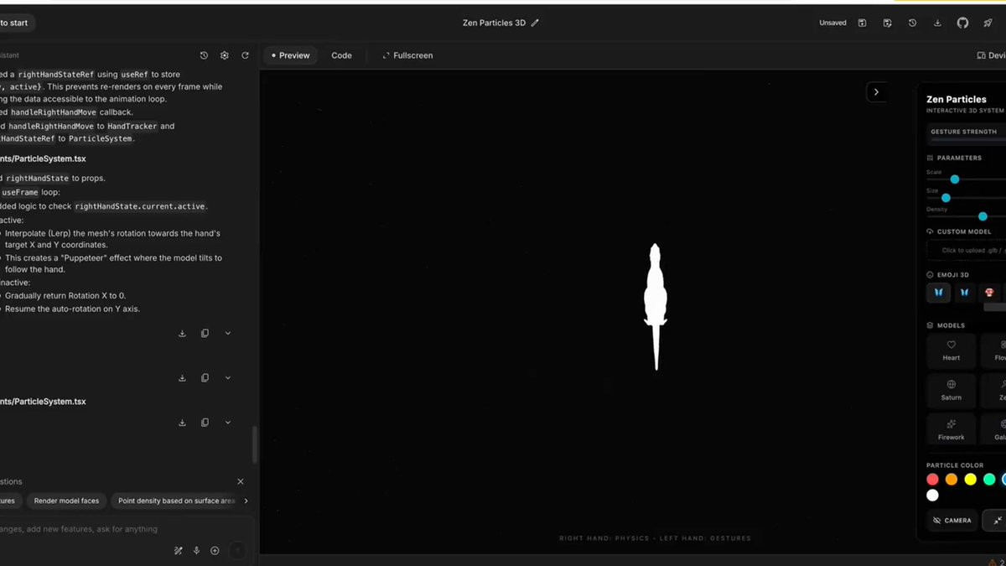Pick the white particle color swatch

(x=932, y=496)
